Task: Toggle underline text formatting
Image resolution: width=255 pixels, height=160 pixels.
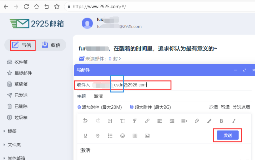Action: pyautogui.click(x=85, y=136)
